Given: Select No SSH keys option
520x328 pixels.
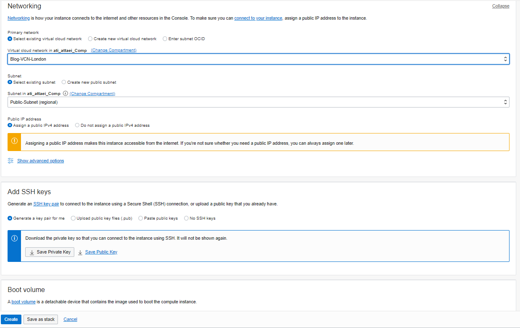Looking at the screenshot, I should (186, 218).
